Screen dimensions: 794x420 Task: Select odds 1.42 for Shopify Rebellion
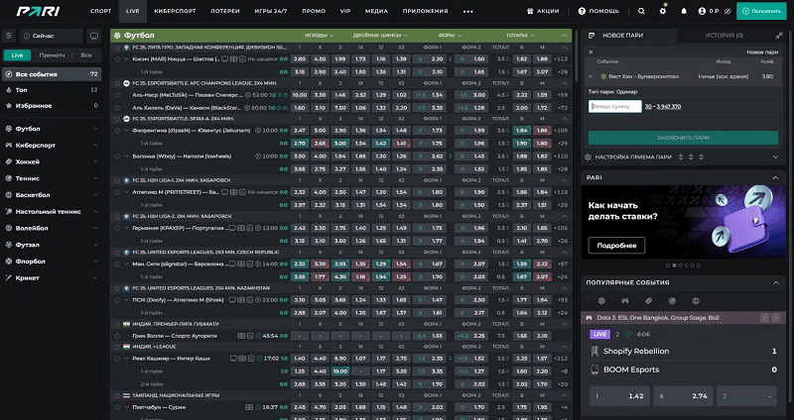coord(619,396)
